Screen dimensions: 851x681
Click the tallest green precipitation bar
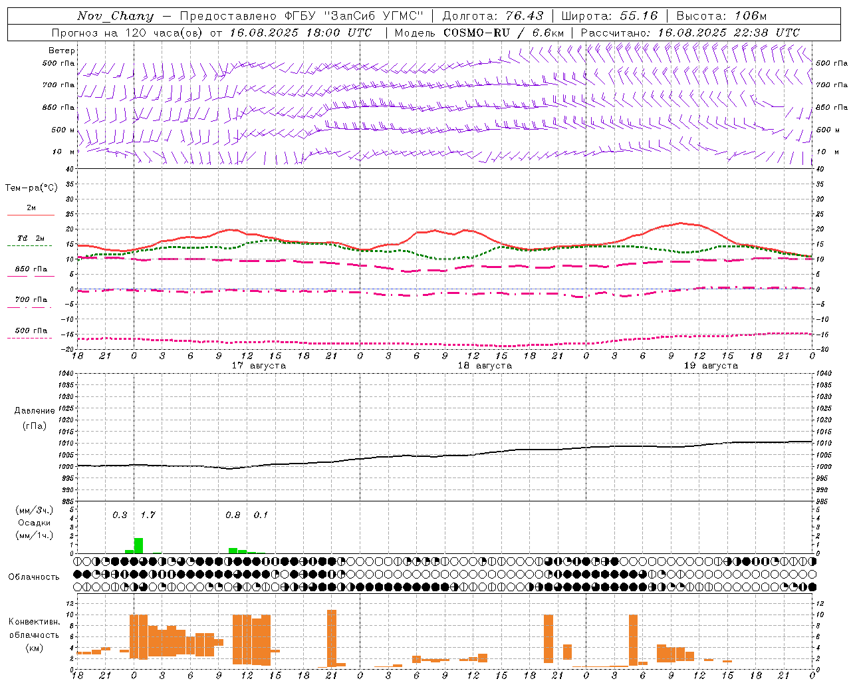pyautogui.click(x=138, y=545)
